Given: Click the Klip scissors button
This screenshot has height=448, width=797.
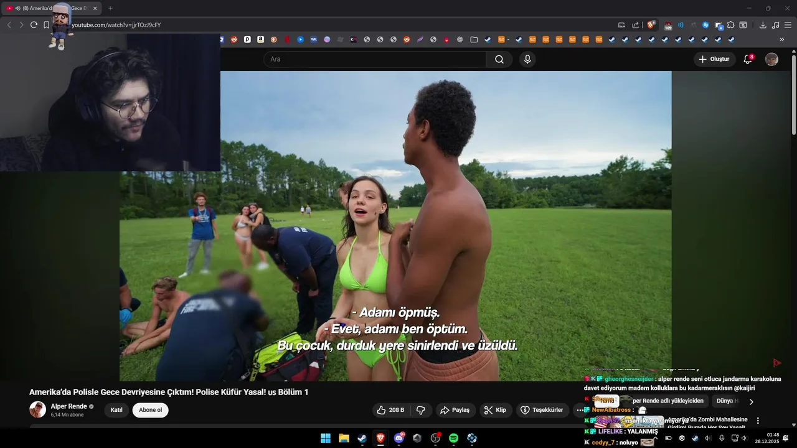Looking at the screenshot, I should (496, 410).
